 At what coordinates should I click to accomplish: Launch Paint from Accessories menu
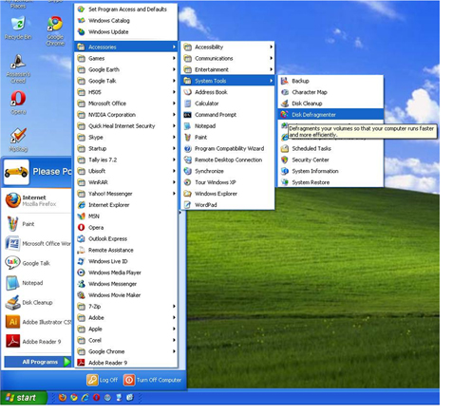coord(227,138)
